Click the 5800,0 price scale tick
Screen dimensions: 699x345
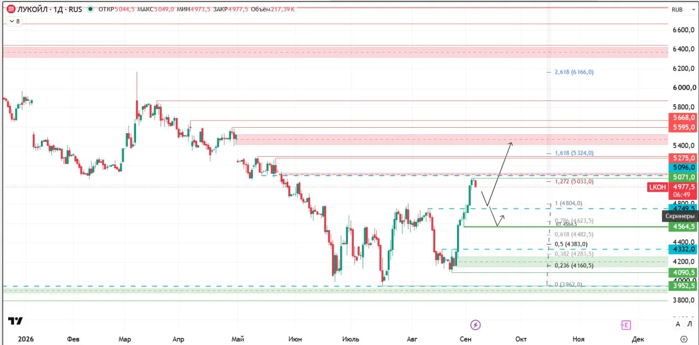(685, 107)
